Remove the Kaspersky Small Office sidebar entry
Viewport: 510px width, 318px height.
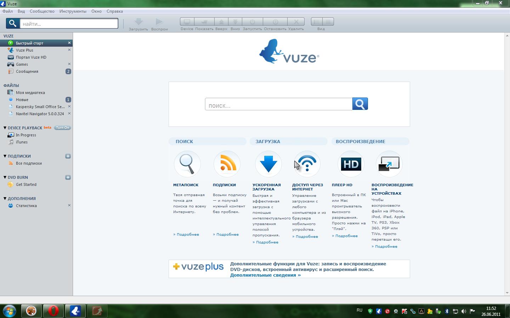click(69, 106)
